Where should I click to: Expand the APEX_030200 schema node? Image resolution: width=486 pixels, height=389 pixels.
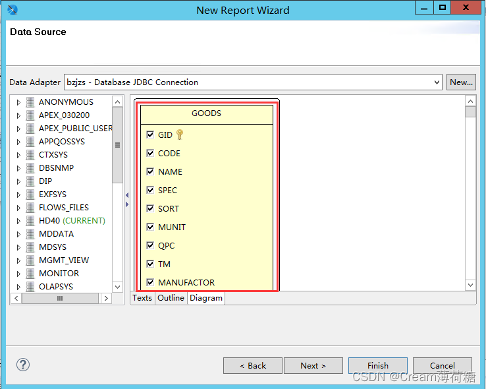pos(18,115)
